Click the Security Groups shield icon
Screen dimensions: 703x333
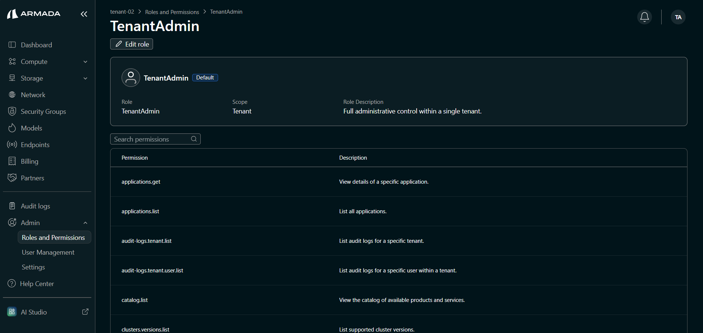[12, 111]
